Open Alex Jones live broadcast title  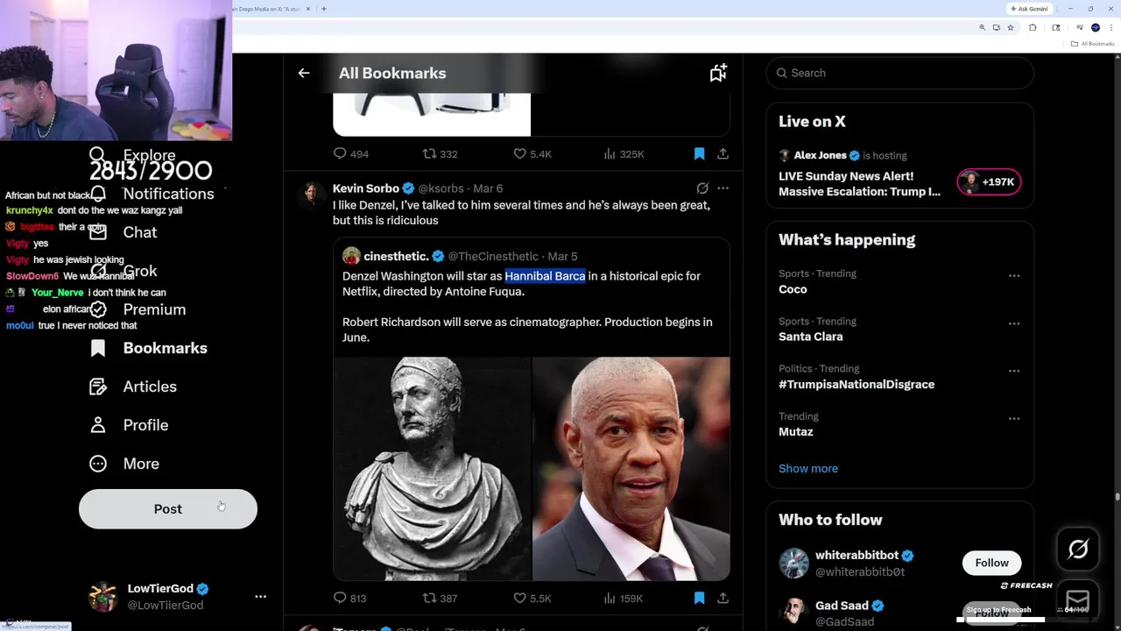pyautogui.click(x=859, y=184)
